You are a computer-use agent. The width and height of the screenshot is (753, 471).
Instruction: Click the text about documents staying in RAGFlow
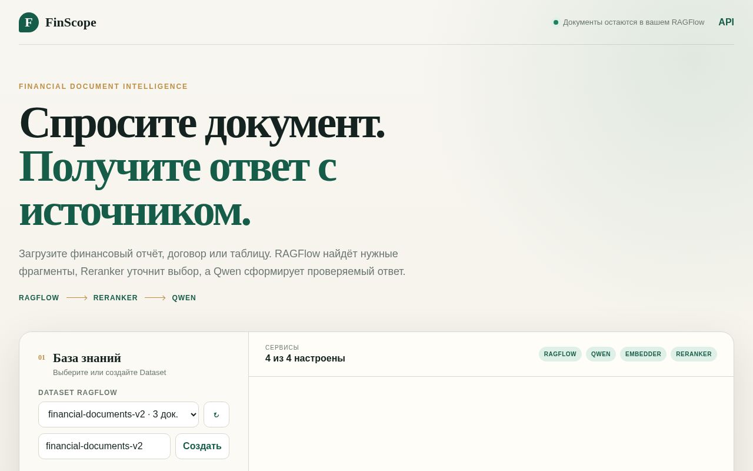634,22
